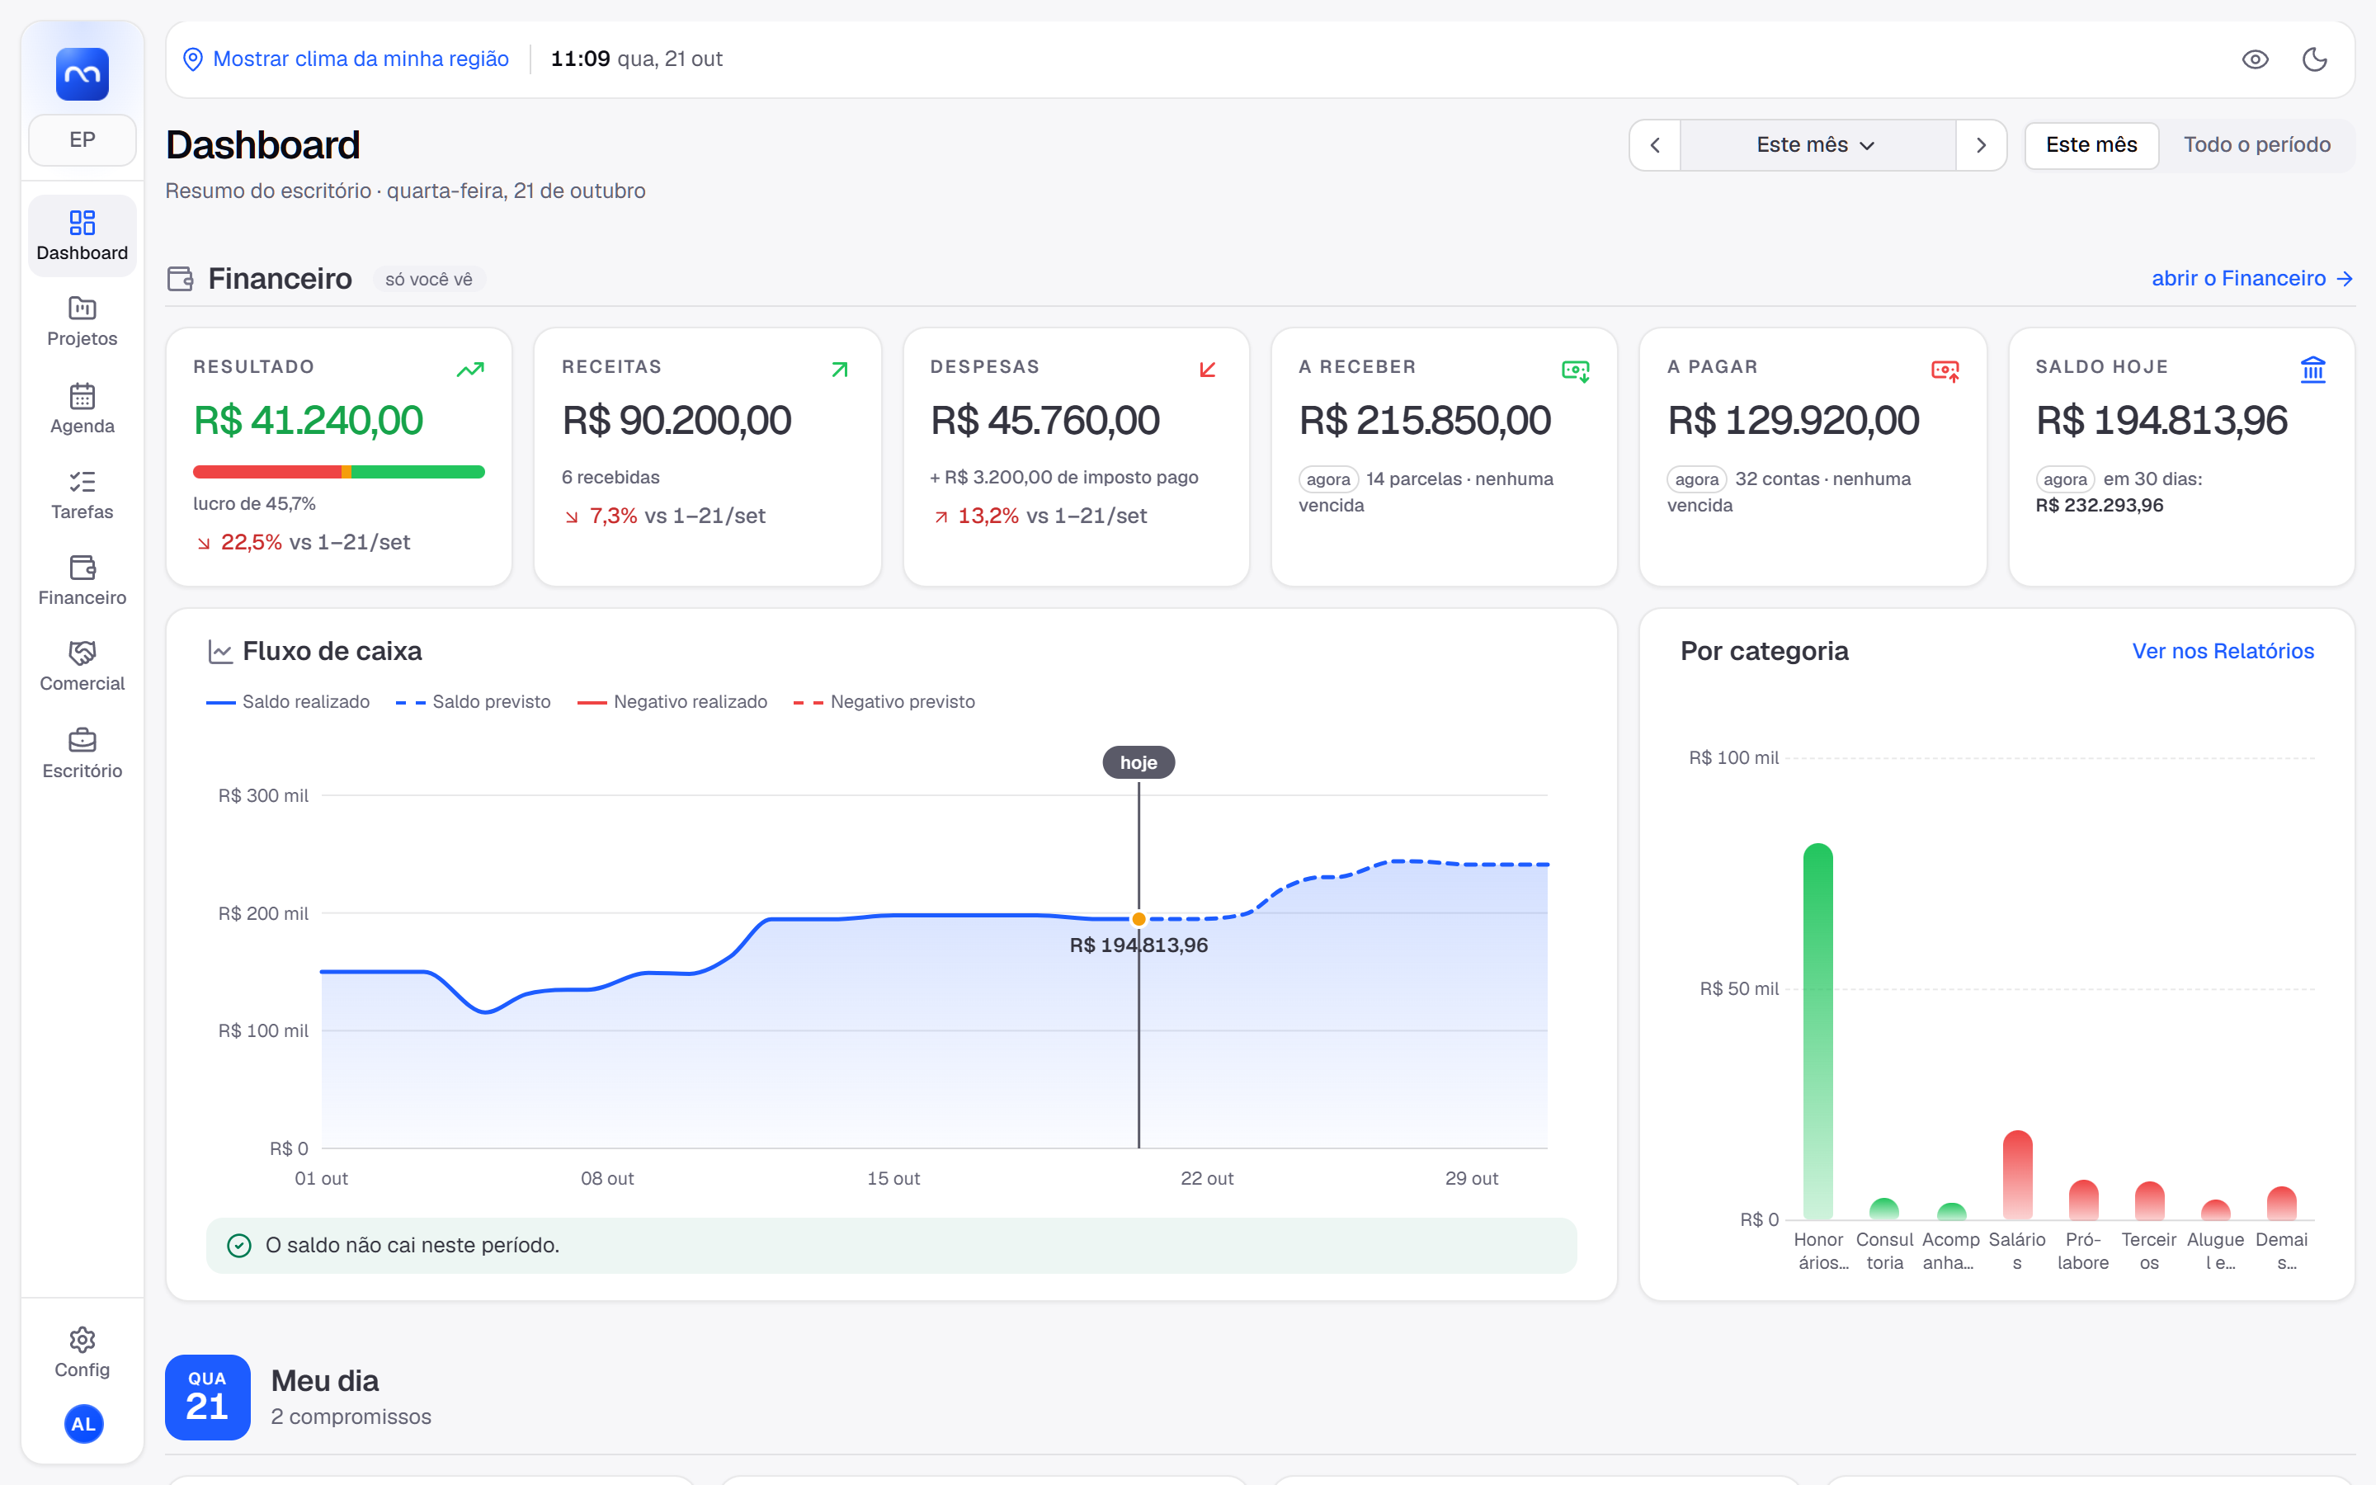Click abrir o Financeiro link

tap(2252, 279)
